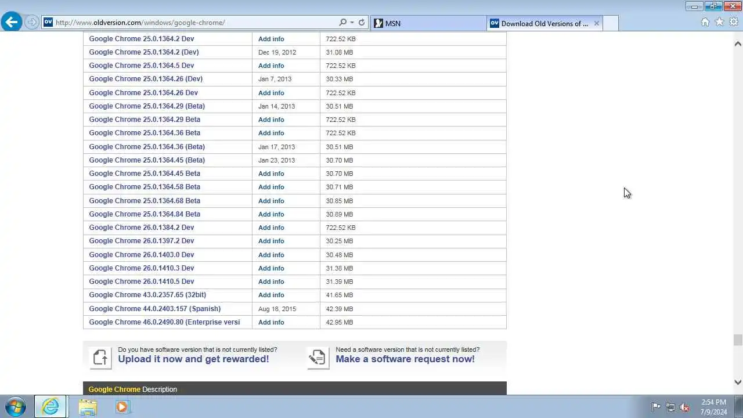Open Google Chrome 25.0.1364.29 (Beta) link
Screen dimensions: 743x418
tap(147, 106)
